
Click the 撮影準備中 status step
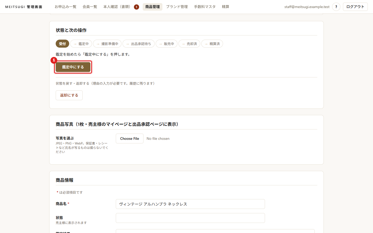point(107,44)
